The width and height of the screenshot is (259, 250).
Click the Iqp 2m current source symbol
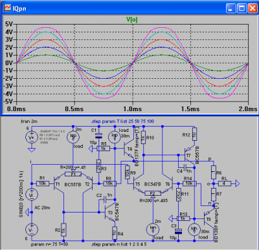click(x=73, y=136)
